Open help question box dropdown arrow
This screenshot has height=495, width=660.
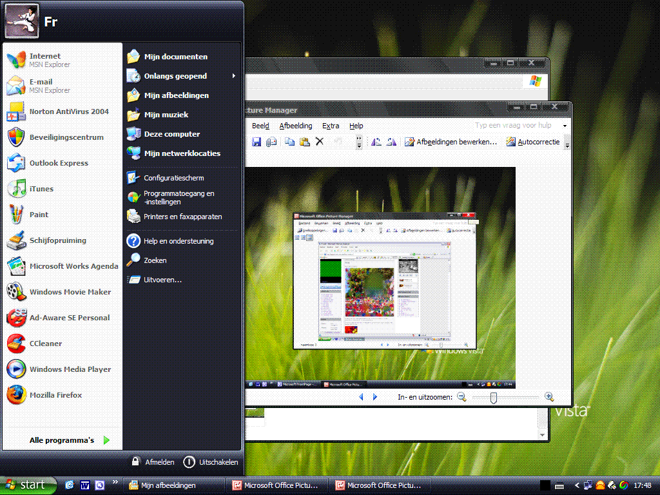(x=565, y=126)
